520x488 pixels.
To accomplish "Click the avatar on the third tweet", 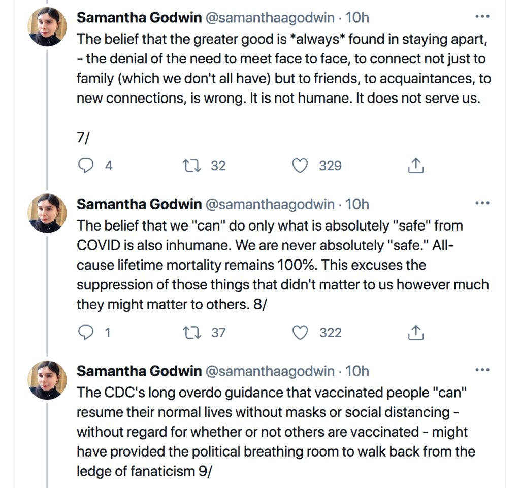I will point(47,380).
